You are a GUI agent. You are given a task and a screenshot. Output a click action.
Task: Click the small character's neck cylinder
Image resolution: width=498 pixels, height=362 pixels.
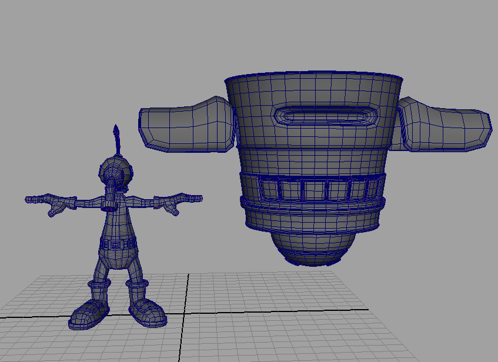pyautogui.click(x=111, y=197)
